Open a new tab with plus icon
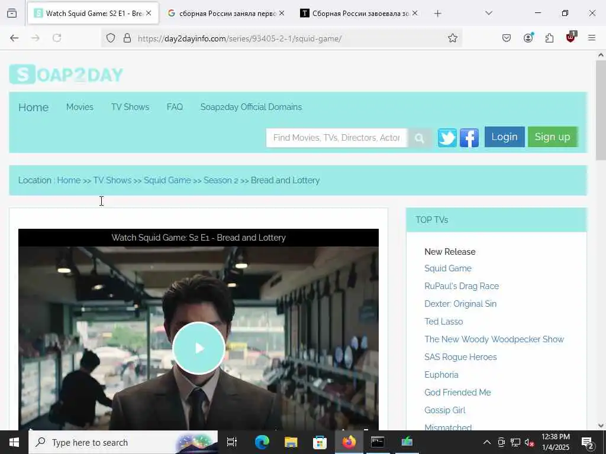Screen dimensions: 606x454 coord(437,14)
